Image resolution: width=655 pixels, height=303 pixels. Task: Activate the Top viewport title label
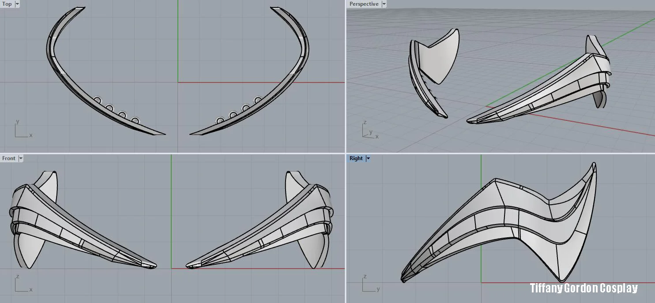pyautogui.click(x=7, y=4)
